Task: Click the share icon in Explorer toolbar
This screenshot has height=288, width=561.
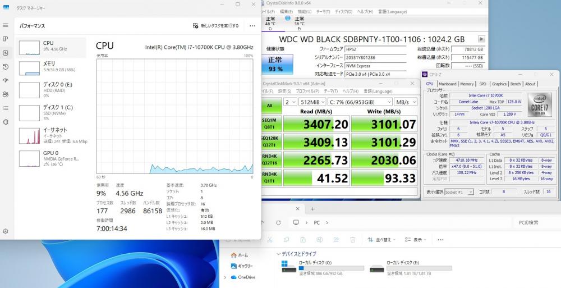Action: pos(336,240)
